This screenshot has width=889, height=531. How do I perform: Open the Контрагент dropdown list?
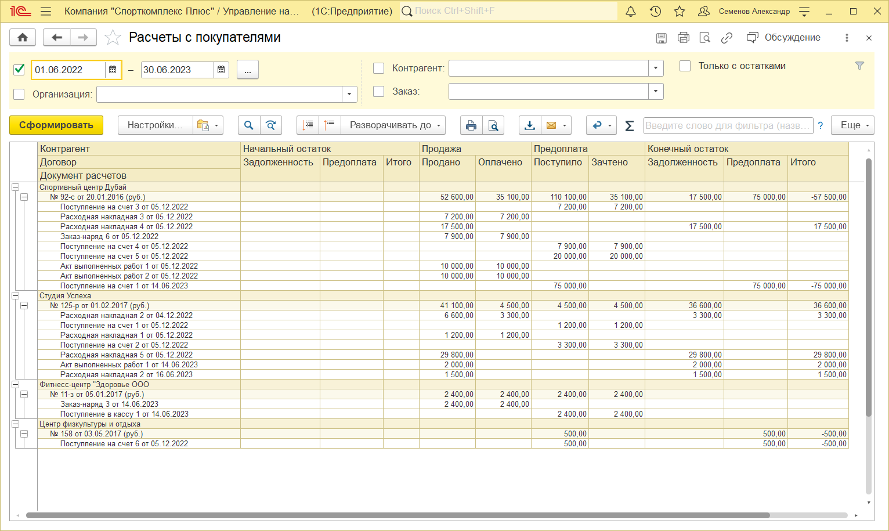[656, 68]
